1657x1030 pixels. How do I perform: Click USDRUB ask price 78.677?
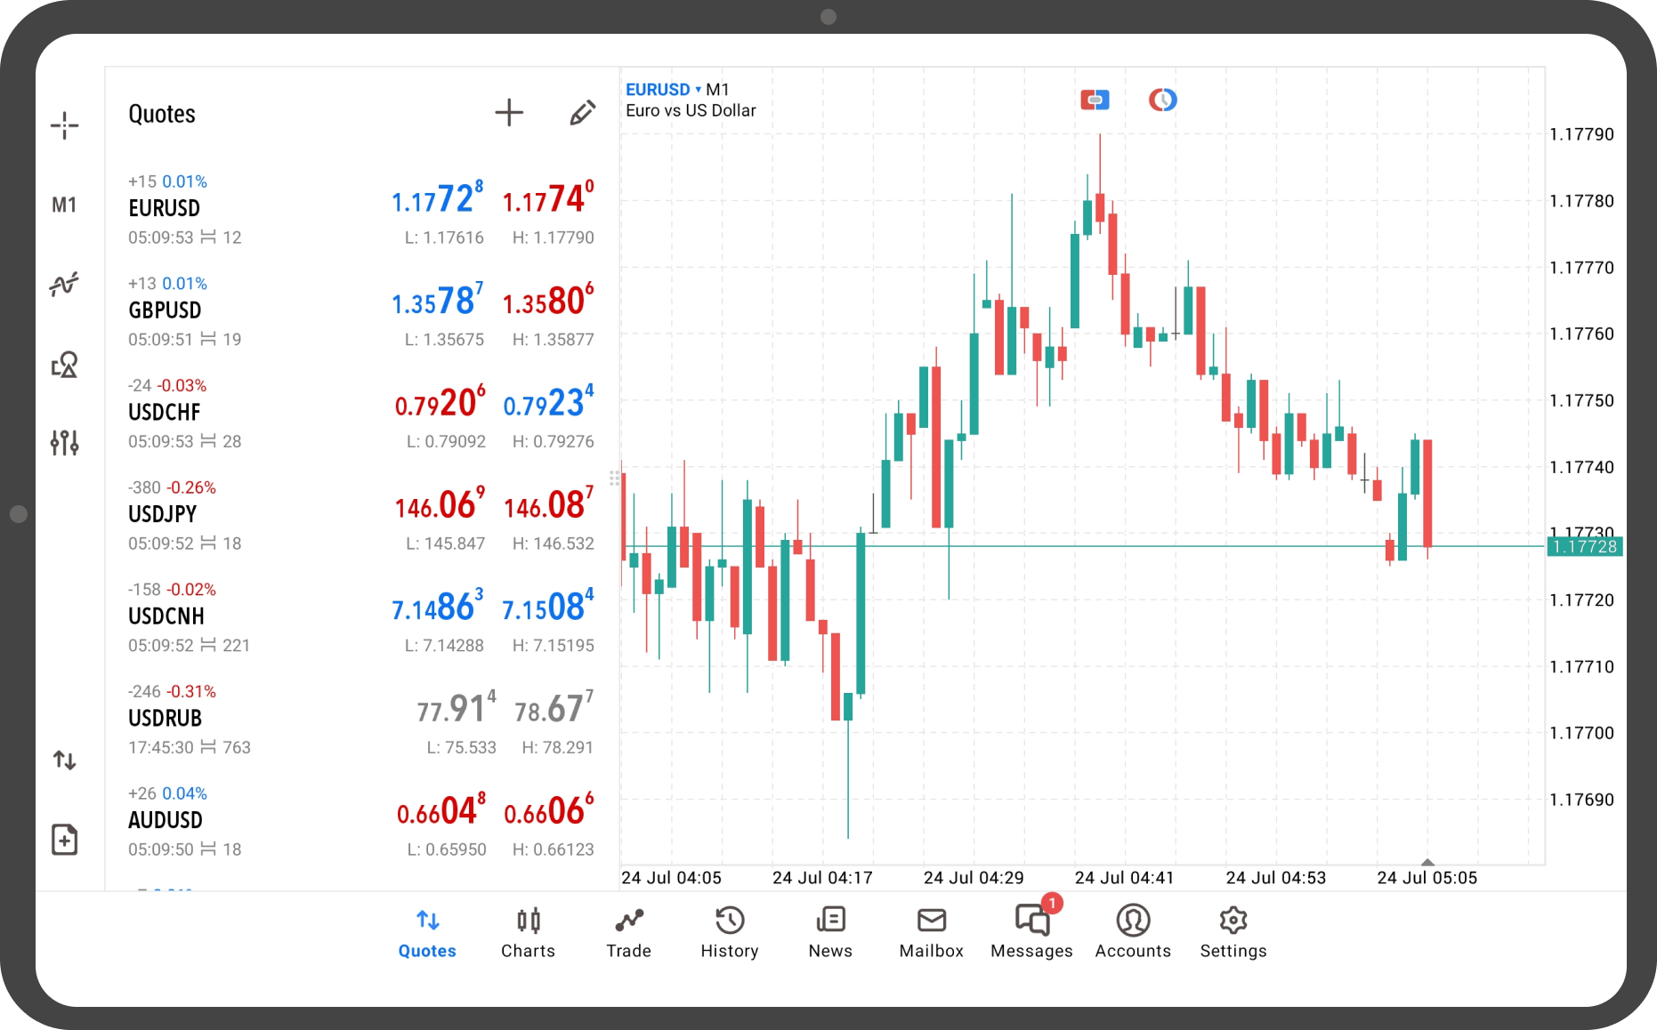click(x=554, y=709)
